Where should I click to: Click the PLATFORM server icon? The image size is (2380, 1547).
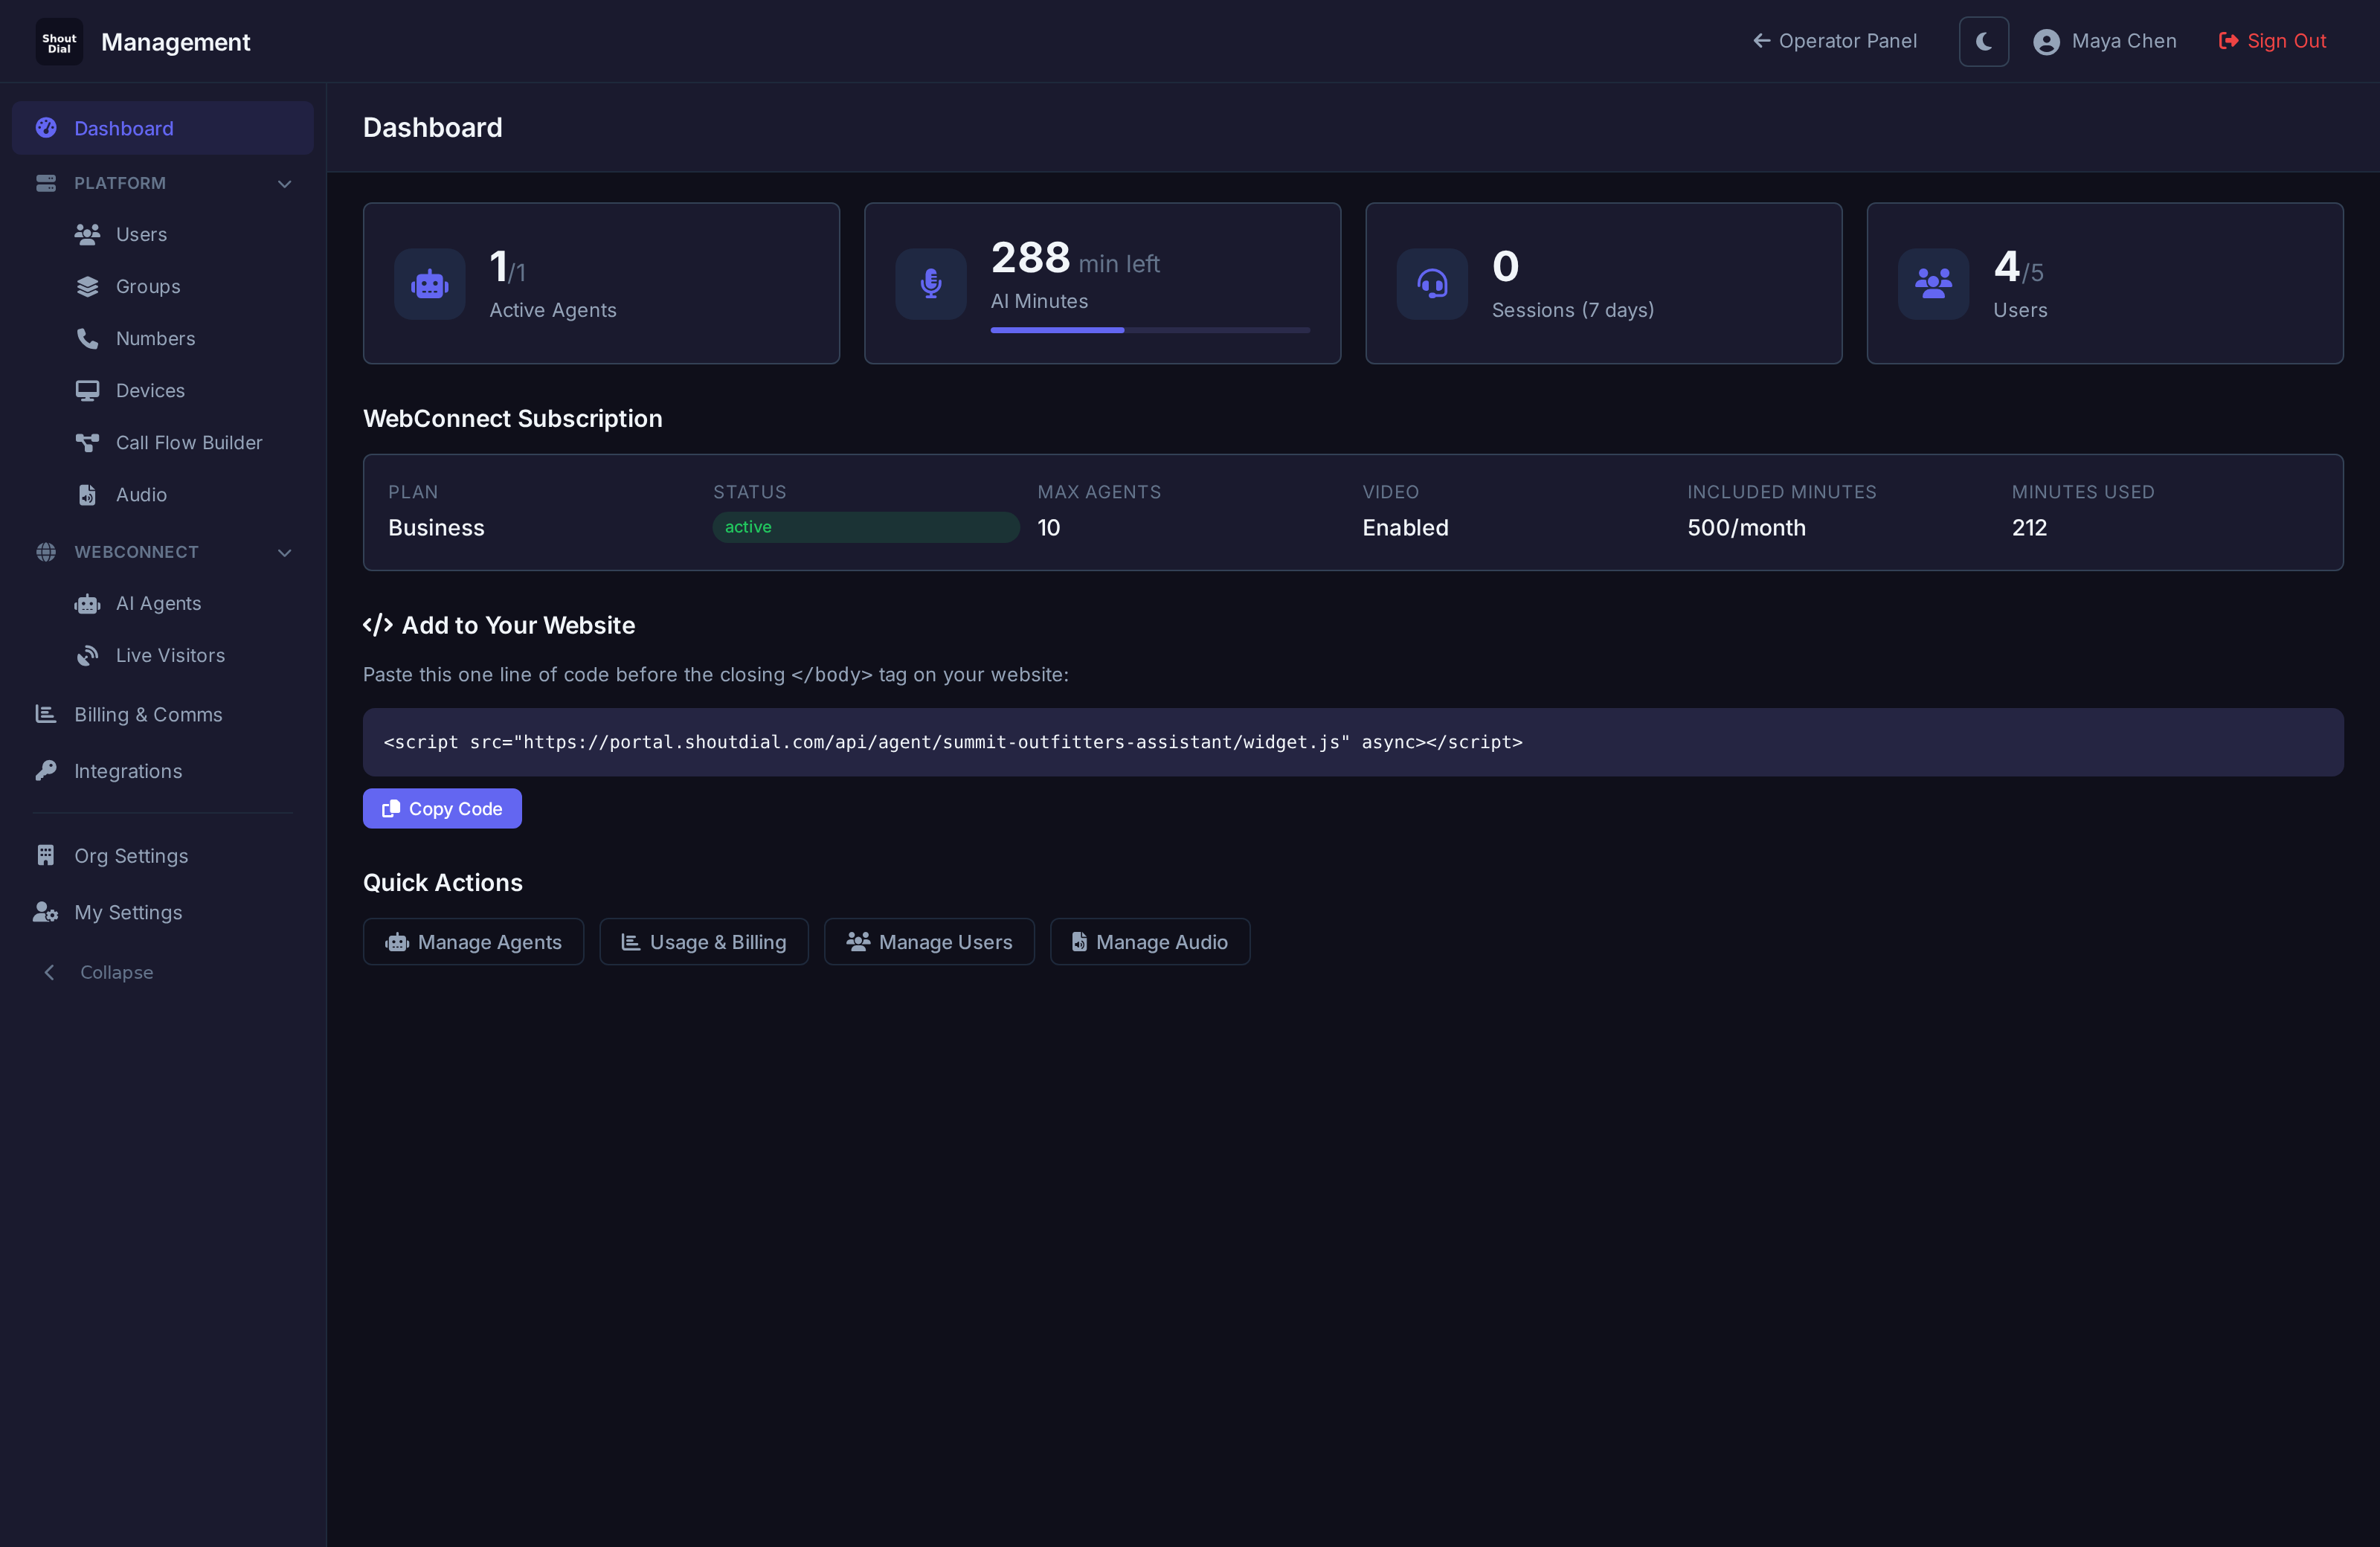point(46,183)
